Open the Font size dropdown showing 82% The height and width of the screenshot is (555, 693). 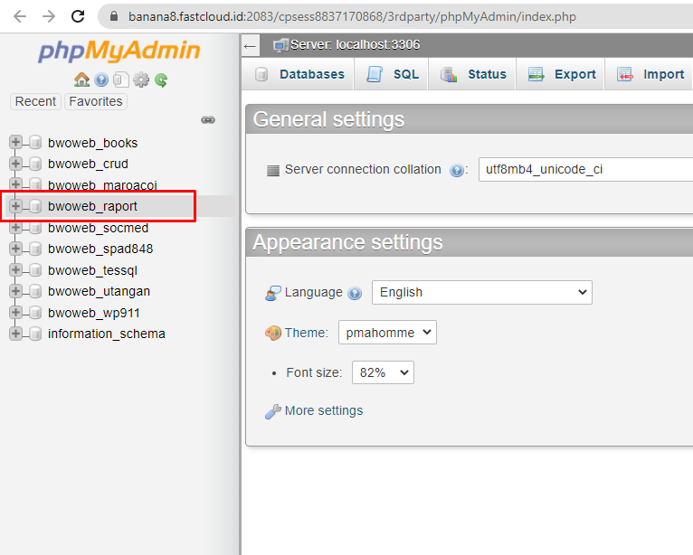[x=383, y=372]
